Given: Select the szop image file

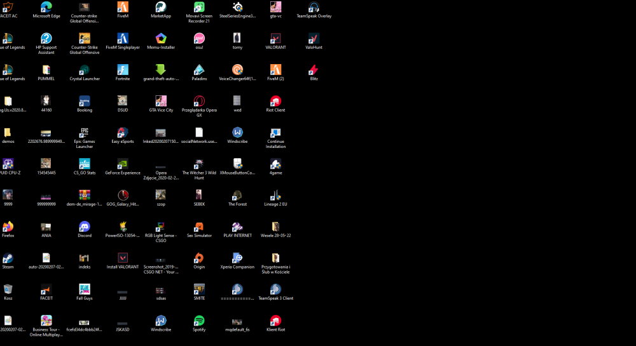Looking at the screenshot, I should tap(161, 195).
